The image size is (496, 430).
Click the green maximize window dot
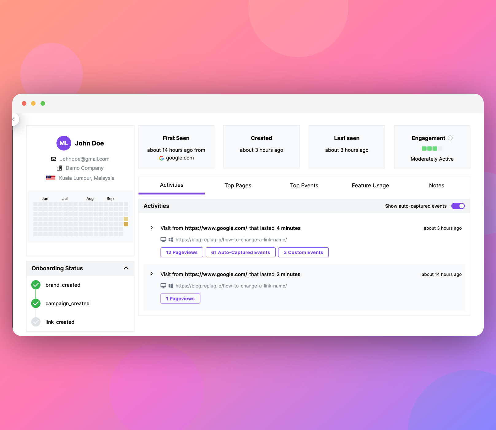pos(43,103)
